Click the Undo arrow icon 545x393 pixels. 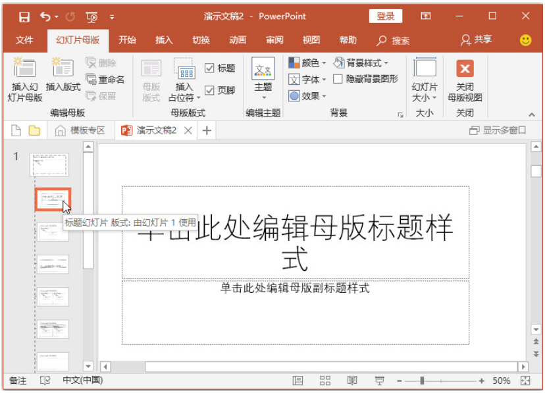[45, 16]
